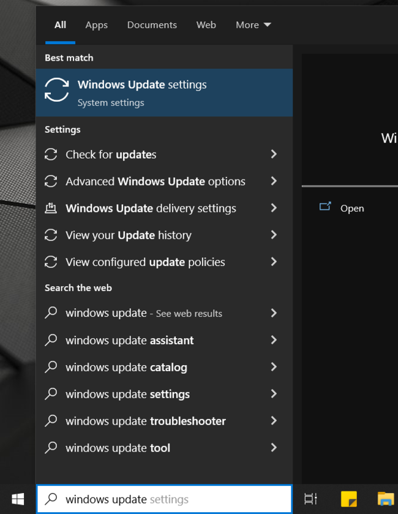Image resolution: width=398 pixels, height=514 pixels.
Task: Select 'windows update assistant' suggestion
Action: coord(164,340)
